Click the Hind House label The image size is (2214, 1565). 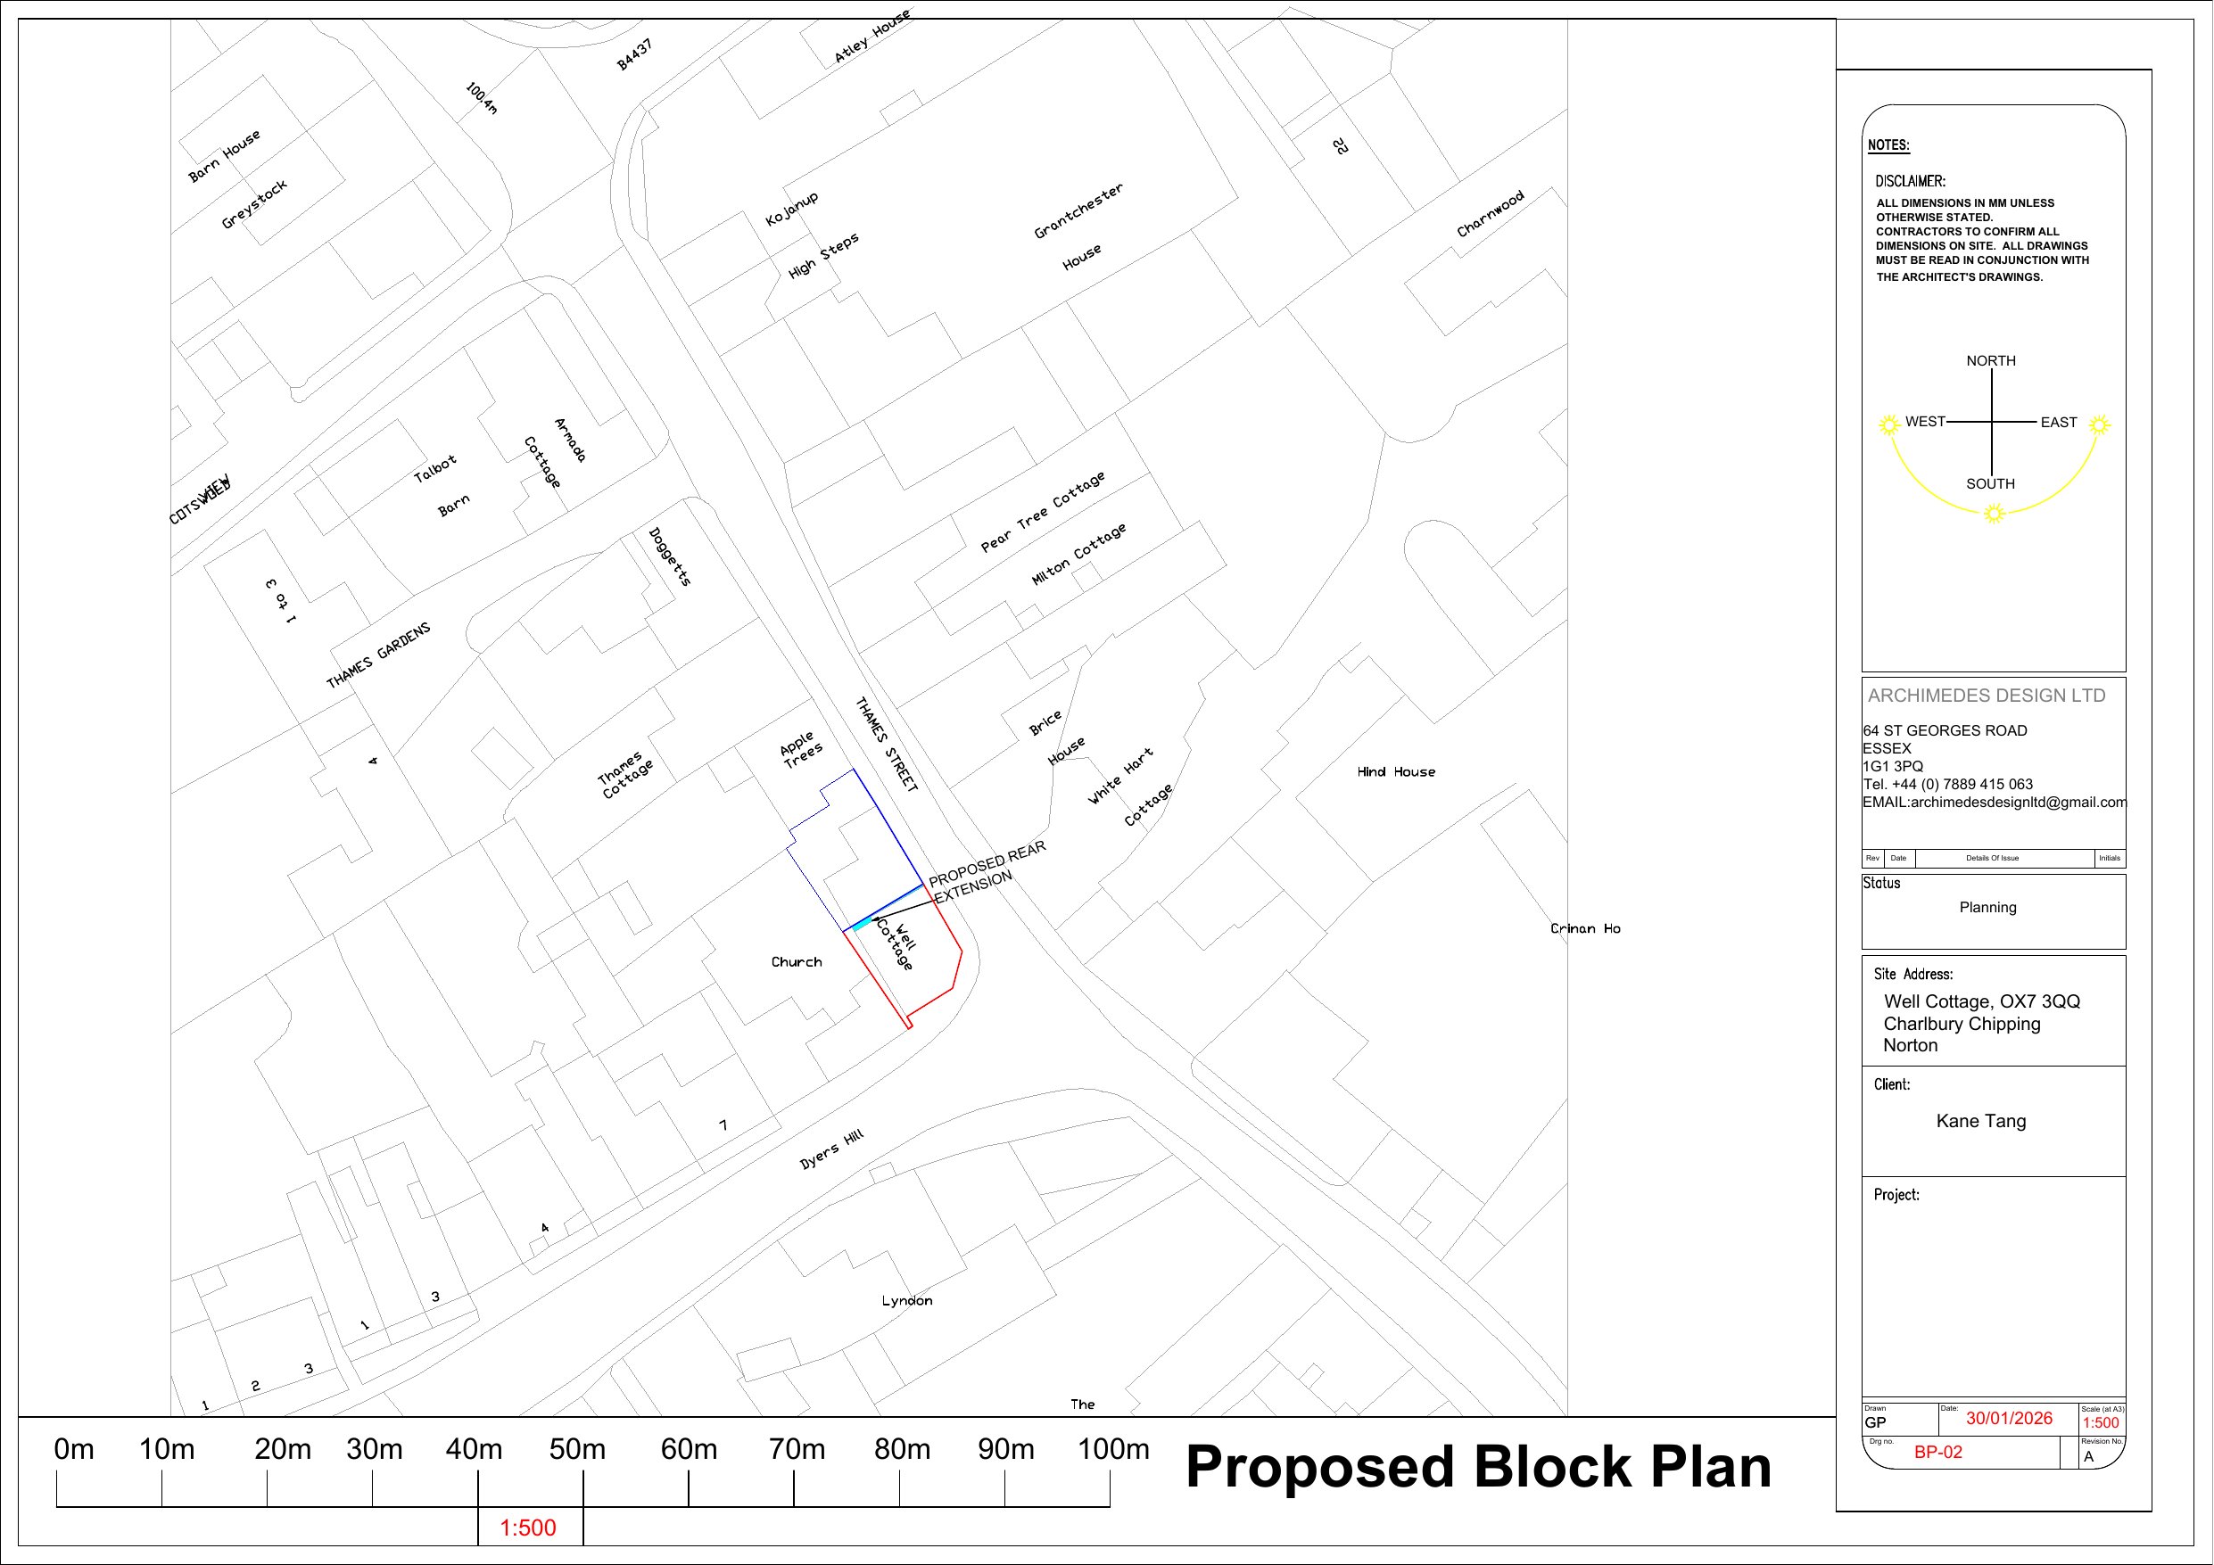[1395, 771]
